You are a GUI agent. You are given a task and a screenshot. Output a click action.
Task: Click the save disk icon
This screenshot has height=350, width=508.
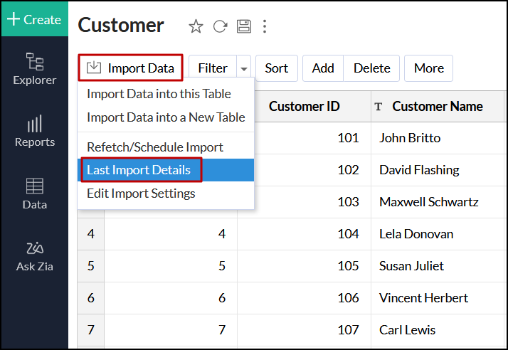tap(243, 26)
